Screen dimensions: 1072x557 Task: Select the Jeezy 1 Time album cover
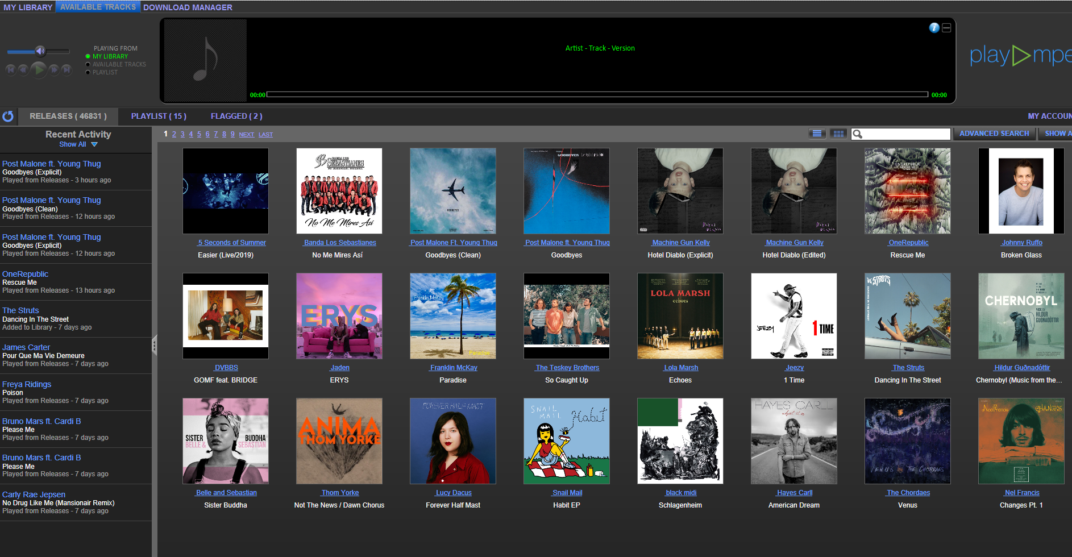point(794,316)
